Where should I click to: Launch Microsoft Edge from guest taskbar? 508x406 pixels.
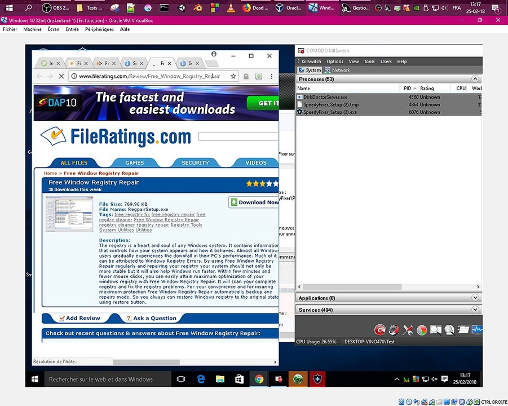(201, 379)
